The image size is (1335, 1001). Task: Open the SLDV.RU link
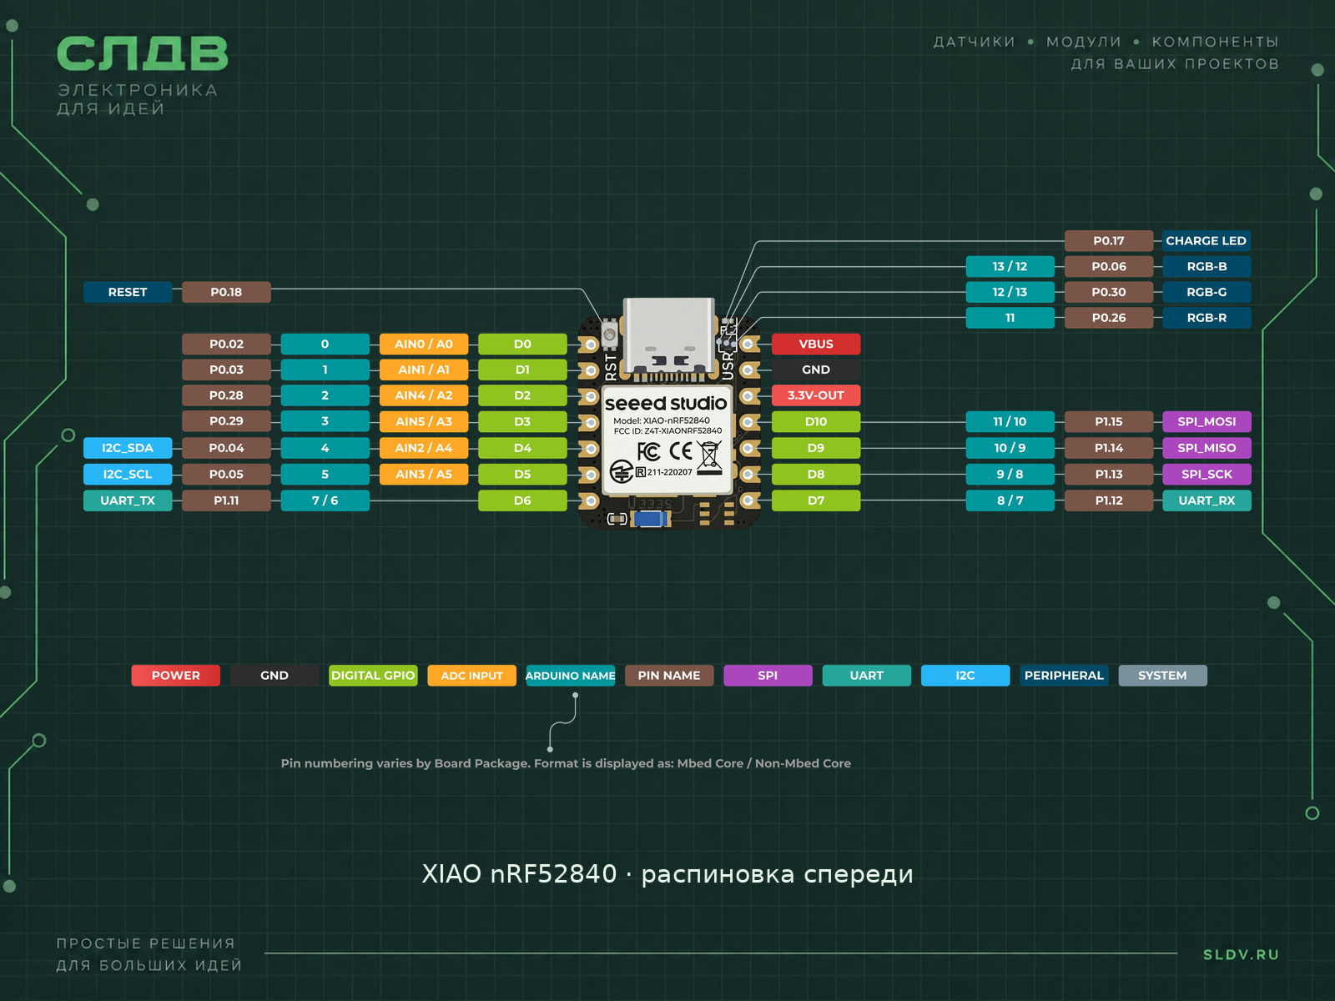coord(1241,954)
